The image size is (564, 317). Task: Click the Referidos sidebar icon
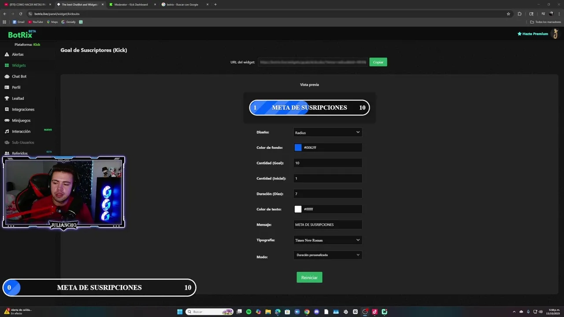(x=7, y=153)
